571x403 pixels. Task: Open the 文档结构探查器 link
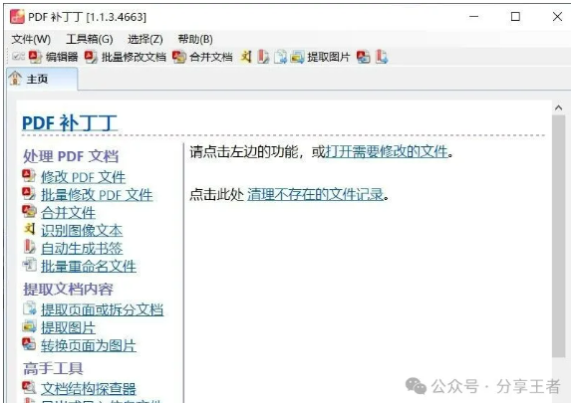(x=89, y=388)
